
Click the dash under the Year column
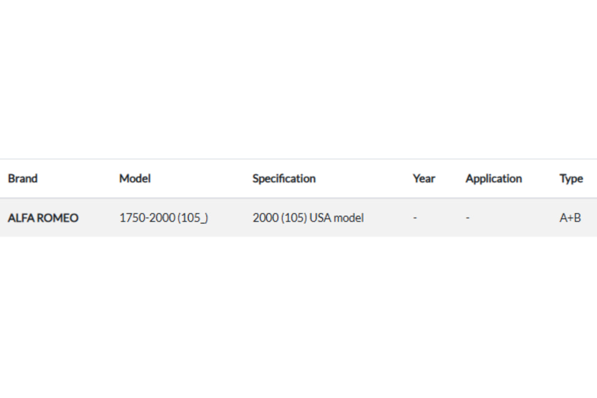click(x=415, y=218)
